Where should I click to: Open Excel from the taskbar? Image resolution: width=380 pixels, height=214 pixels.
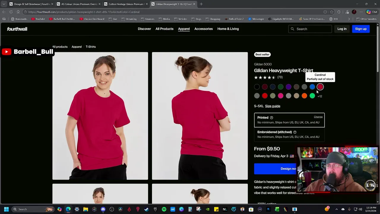coord(277,209)
